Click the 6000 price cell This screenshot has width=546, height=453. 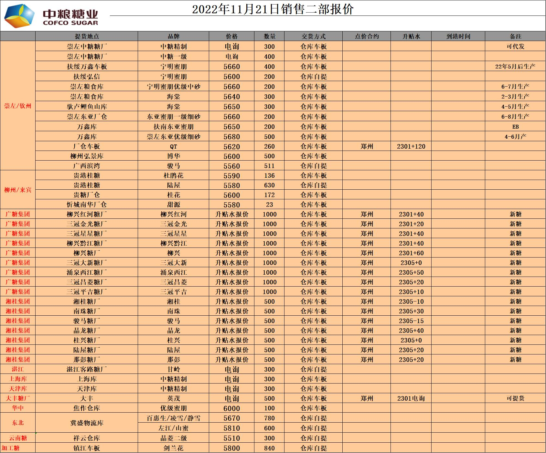pyautogui.click(x=231, y=408)
